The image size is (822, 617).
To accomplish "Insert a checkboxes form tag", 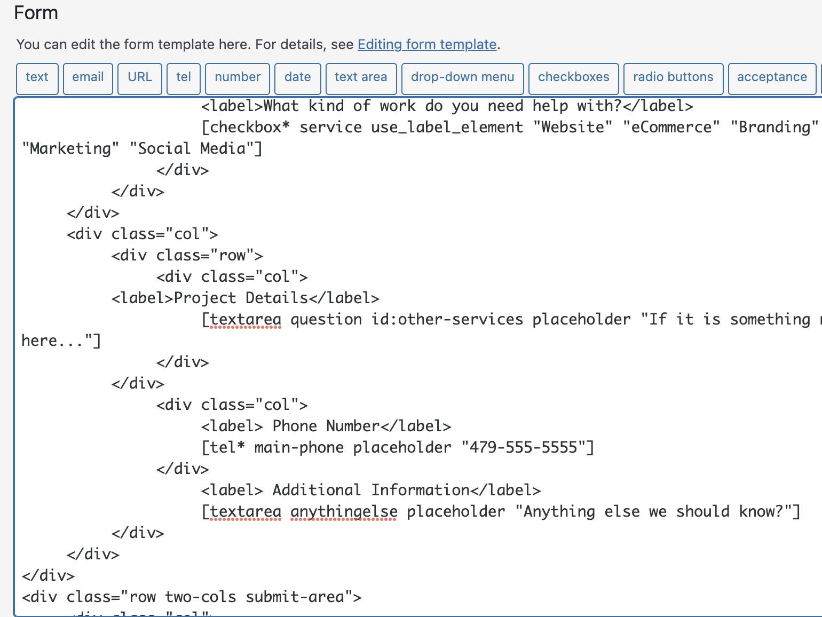I will coord(574,78).
